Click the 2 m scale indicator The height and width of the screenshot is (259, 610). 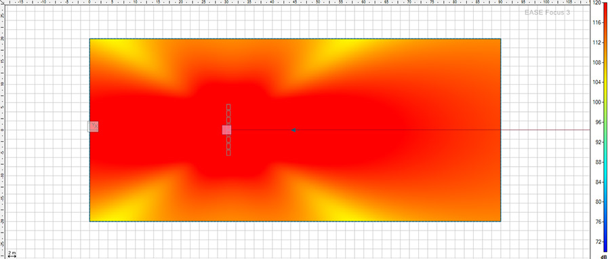[12, 254]
